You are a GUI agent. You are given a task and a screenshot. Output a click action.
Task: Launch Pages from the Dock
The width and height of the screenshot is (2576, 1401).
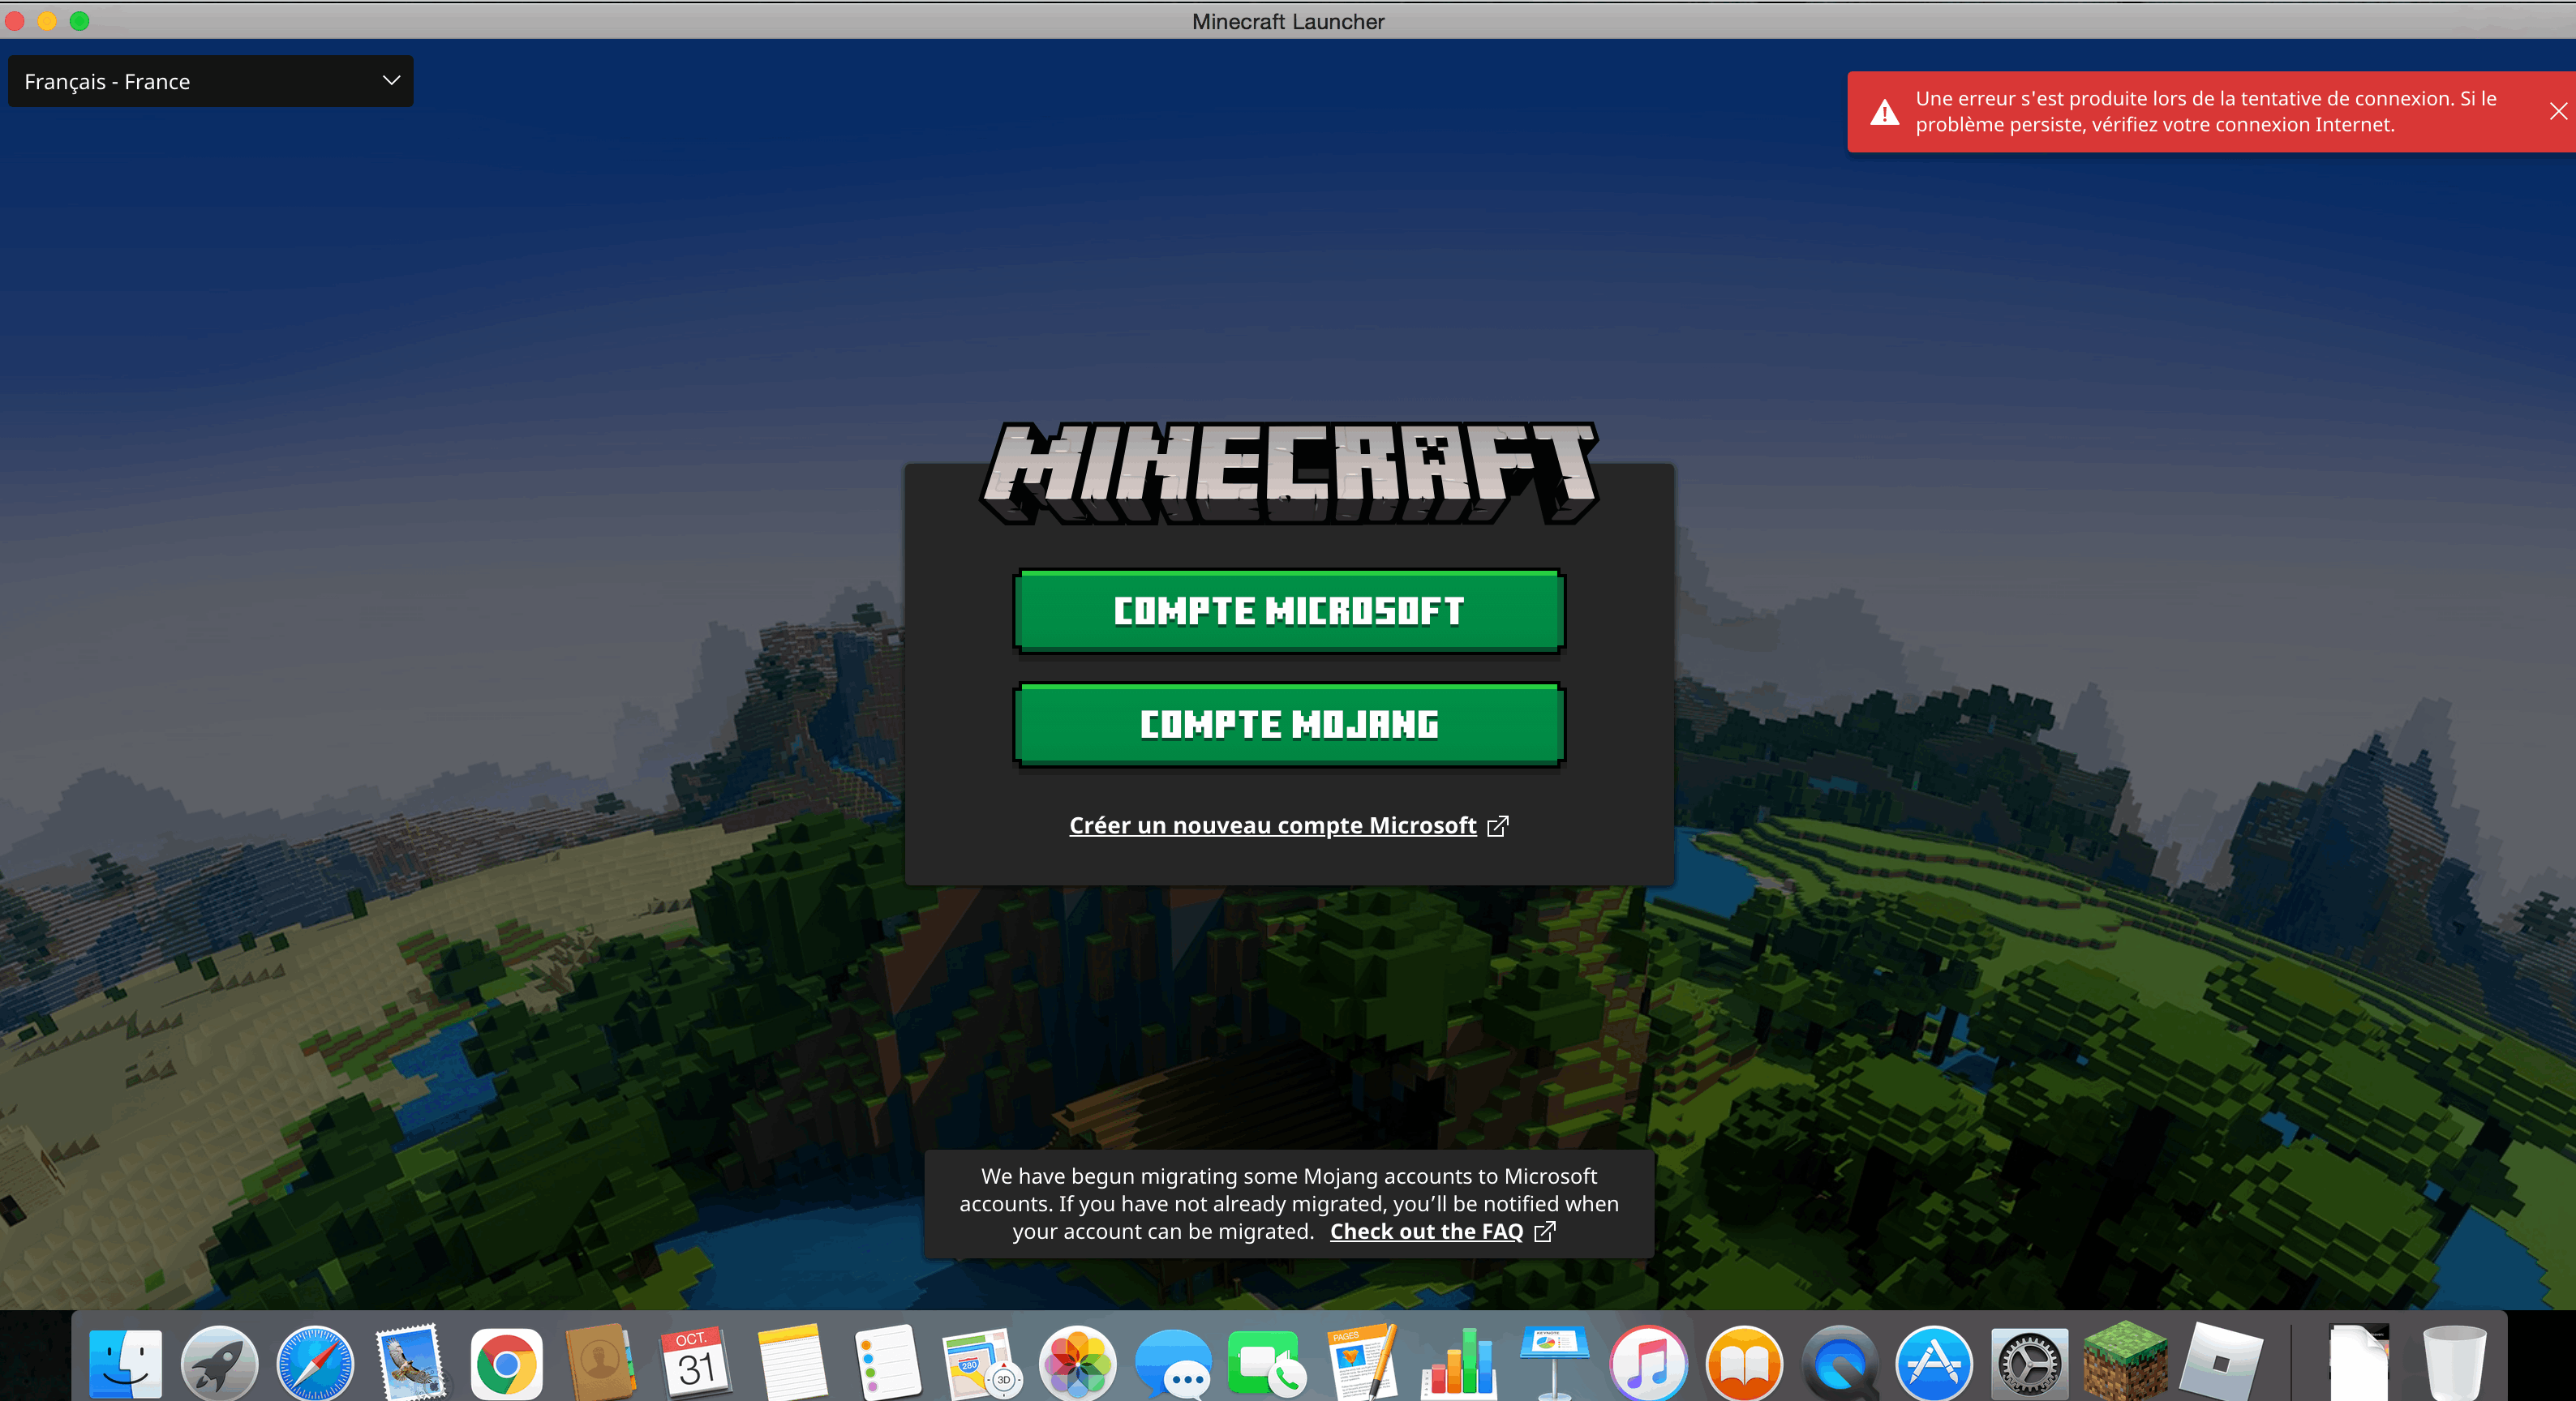[1362, 1362]
